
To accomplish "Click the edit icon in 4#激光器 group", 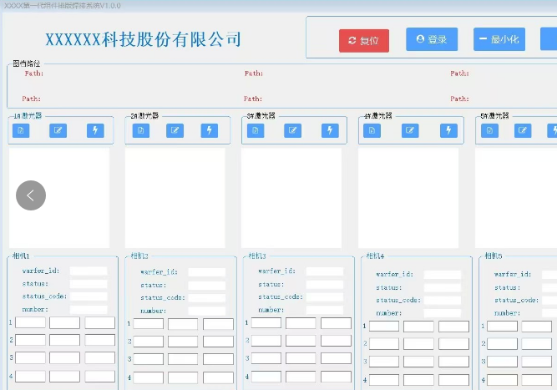I will [410, 131].
